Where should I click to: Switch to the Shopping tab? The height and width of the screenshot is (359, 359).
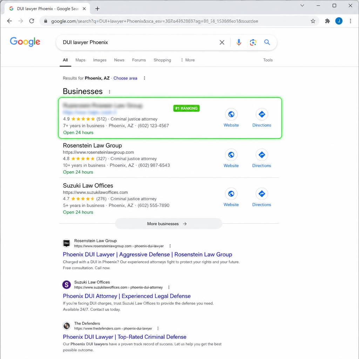[162, 60]
